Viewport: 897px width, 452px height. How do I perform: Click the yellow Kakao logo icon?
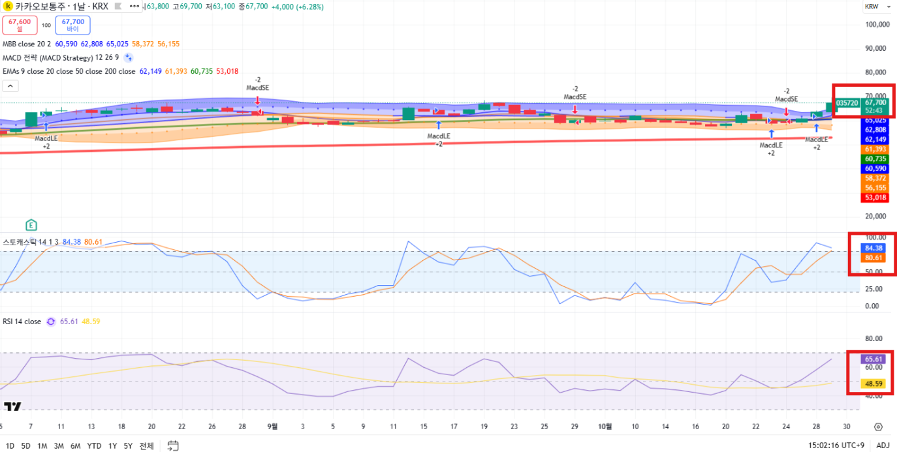[8, 7]
